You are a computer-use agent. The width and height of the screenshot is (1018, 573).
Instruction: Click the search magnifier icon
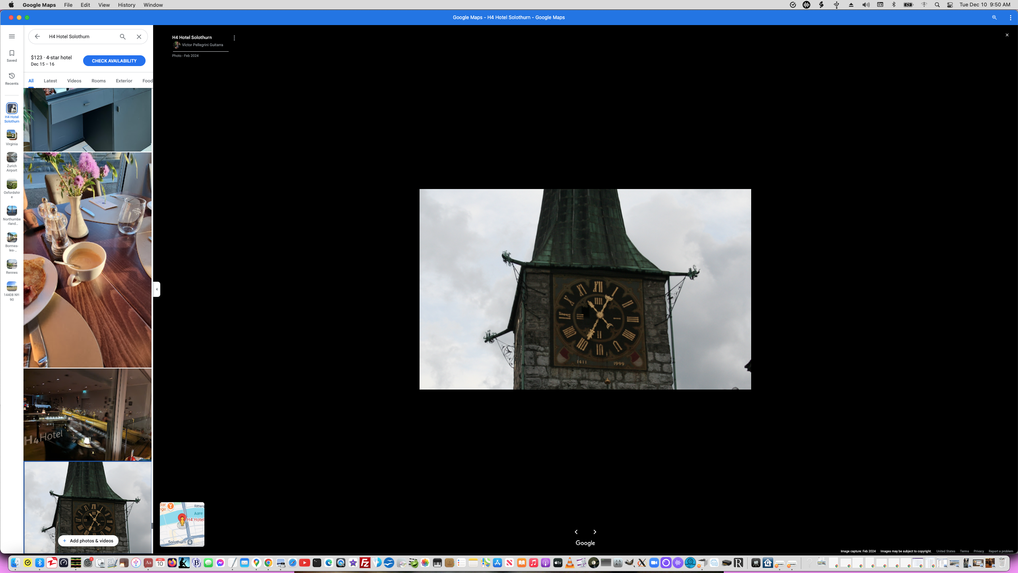122,36
